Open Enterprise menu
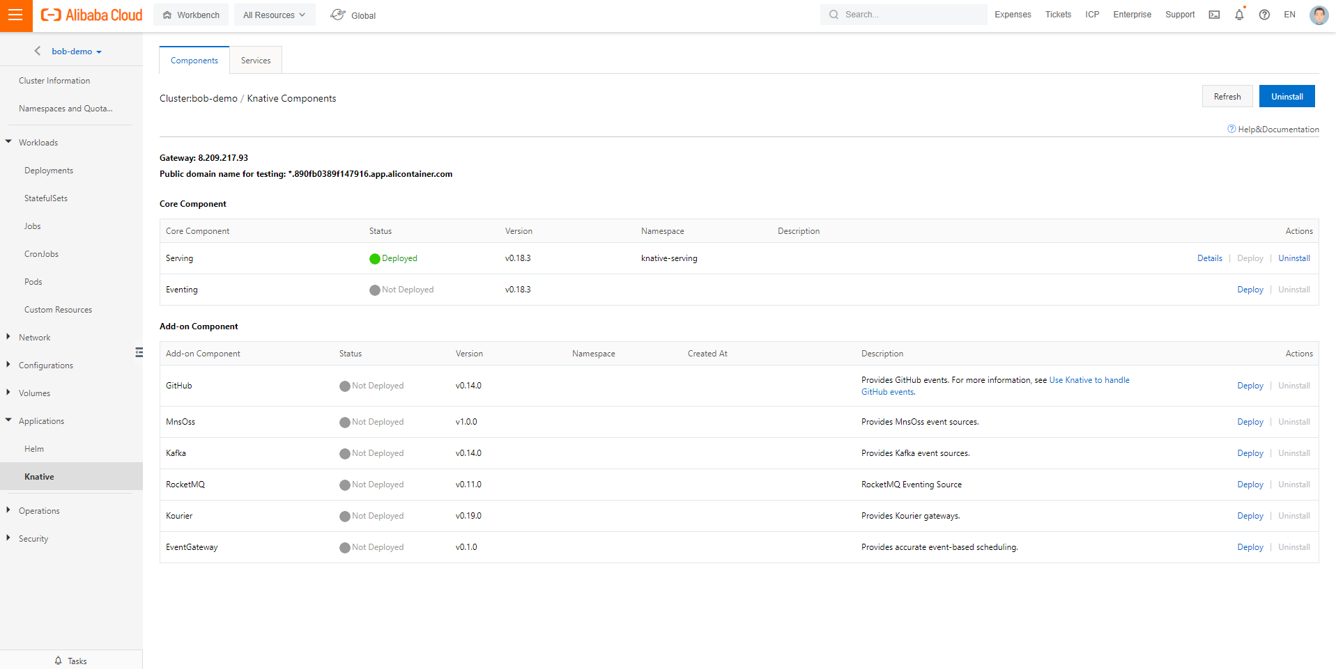Image resolution: width=1336 pixels, height=669 pixels. [1132, 15]
